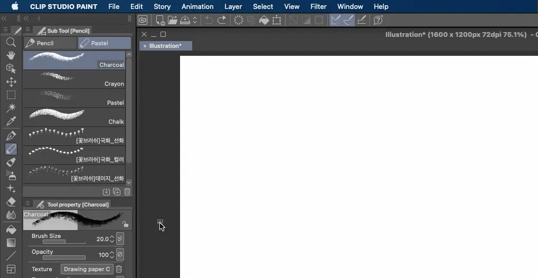Image resolution: width=538 pixels, height=278 pixels.
Task: Select the Fill bucket tool in palette
Action: click(x=11, y=230)
